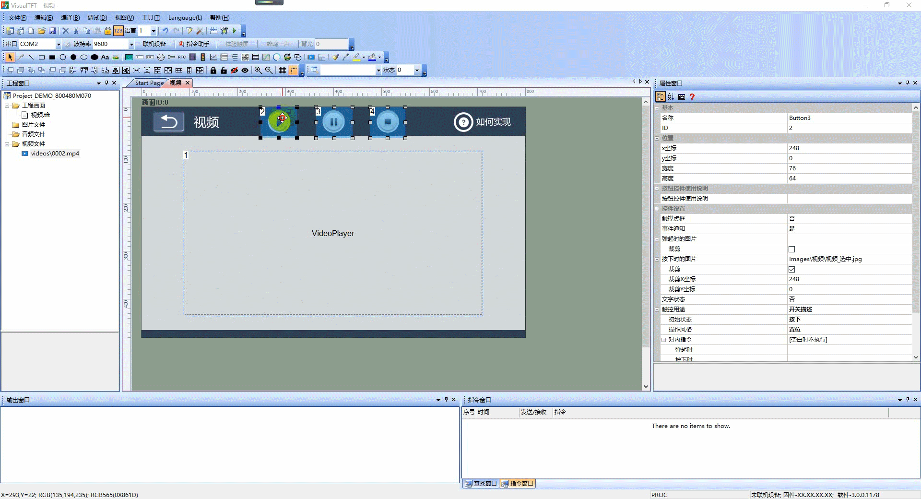
Task: Insert a curve graph control
Action: (x=213, y=57)
